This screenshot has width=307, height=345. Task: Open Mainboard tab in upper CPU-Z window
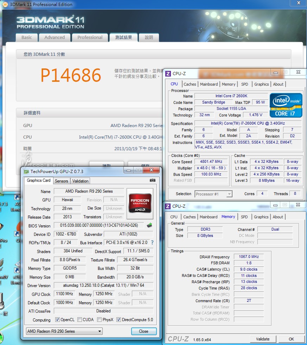pos(209,84)
